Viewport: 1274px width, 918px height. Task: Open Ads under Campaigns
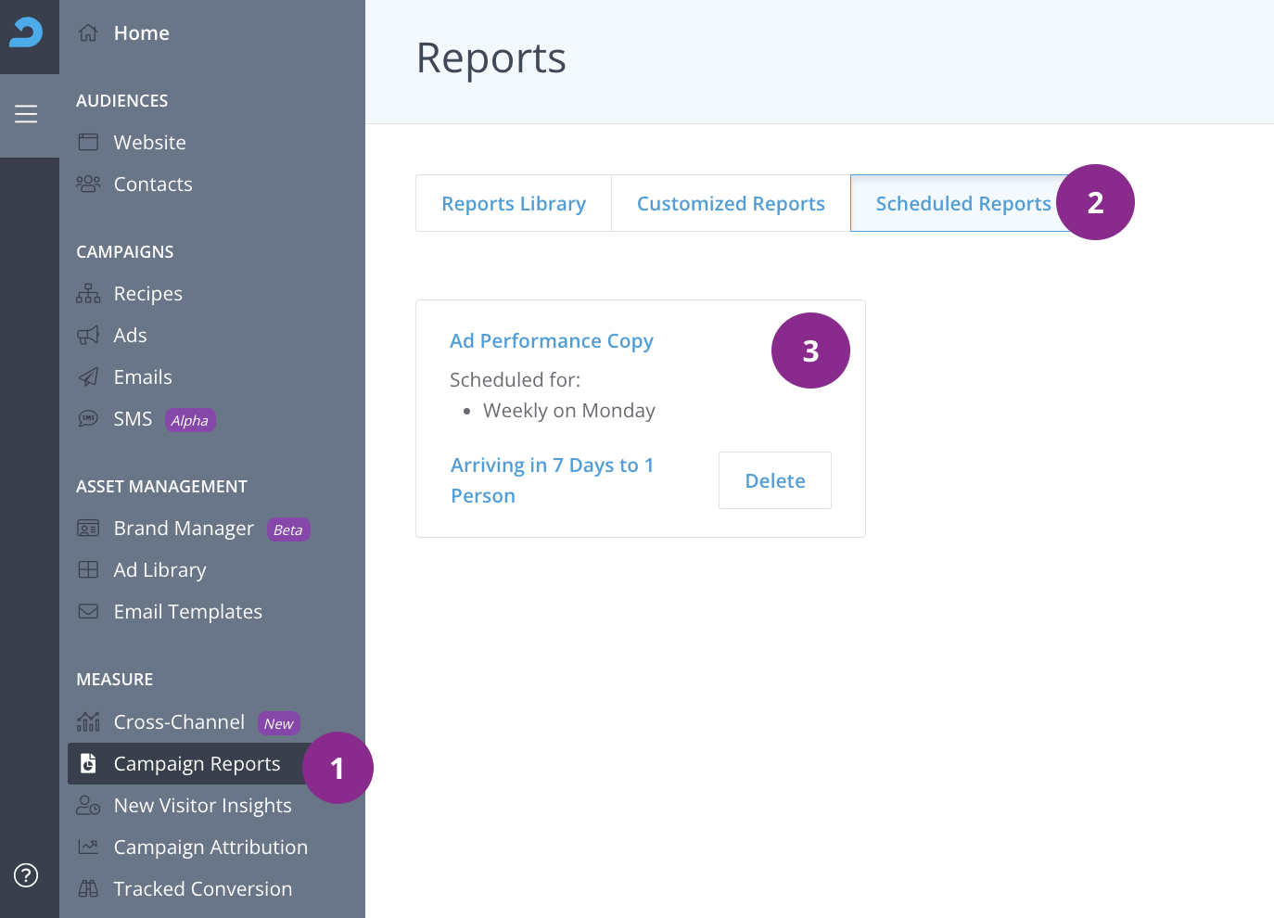131,335
